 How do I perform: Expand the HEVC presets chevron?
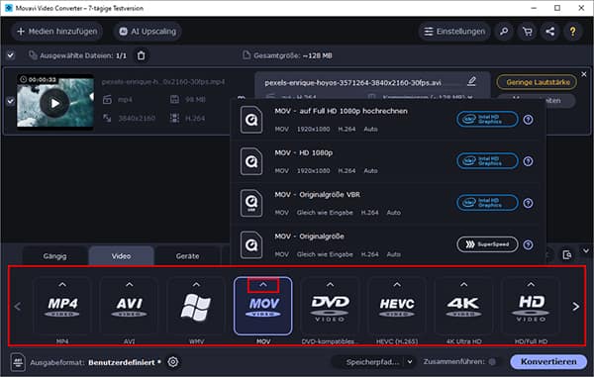pyautogui.click(x=397, y=284)
